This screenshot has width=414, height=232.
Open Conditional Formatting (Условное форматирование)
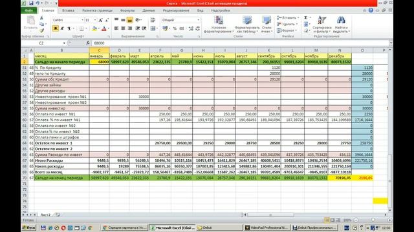click(219, 24)
